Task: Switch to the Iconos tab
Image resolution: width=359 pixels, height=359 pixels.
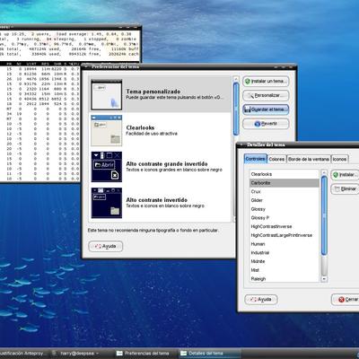Action: tap(339, 159)
